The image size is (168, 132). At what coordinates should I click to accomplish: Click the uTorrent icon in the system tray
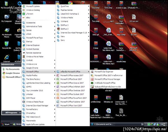pyautogui.click(x=149, y=124)
